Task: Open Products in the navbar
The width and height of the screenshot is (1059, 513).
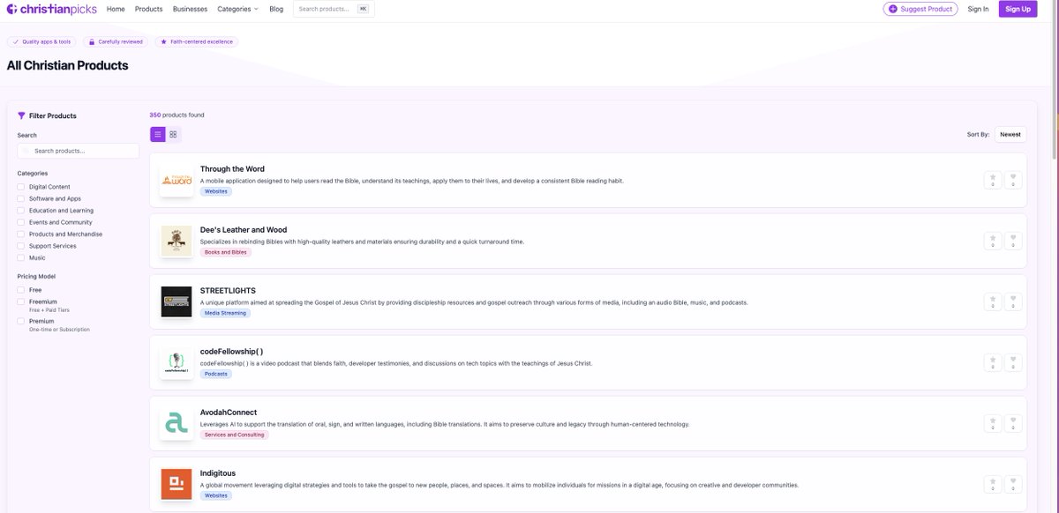Action: pyautogui.click(x=148, y=9)
